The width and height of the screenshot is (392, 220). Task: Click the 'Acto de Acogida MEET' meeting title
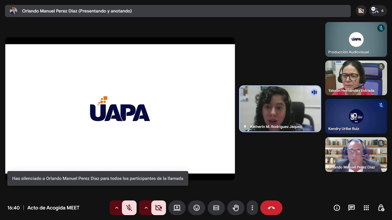pos(53,208)
